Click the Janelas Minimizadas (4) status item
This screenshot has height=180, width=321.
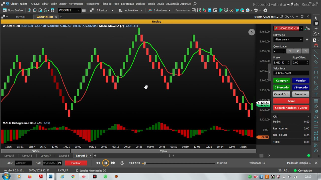pos(91,170)
